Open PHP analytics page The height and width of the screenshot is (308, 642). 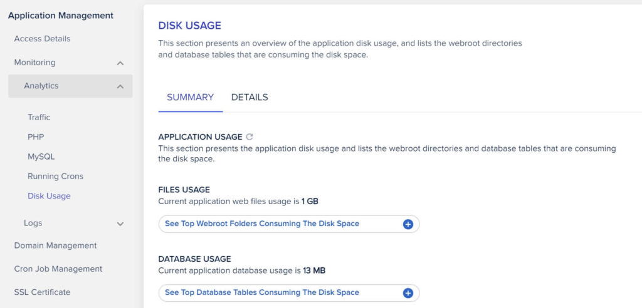pos(36,136)
